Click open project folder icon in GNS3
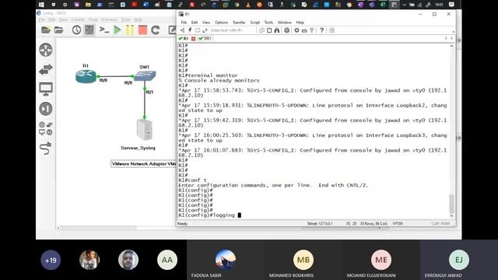The image size is (498, 280). [x=59, y=30]
